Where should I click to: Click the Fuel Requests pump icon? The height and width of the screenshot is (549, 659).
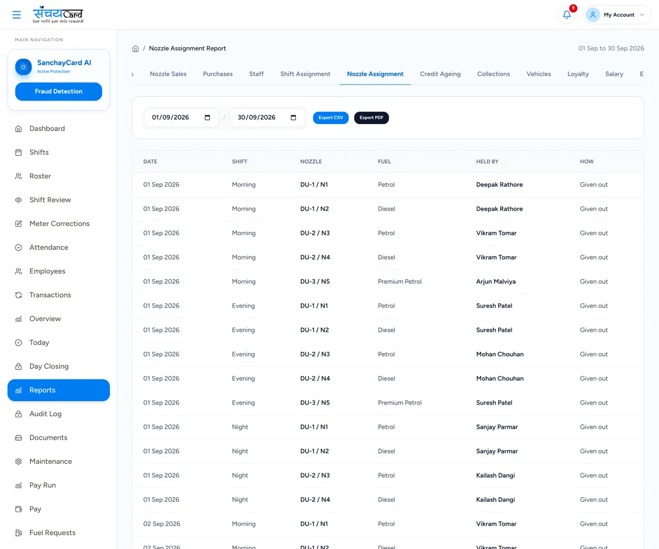[19, 533]
